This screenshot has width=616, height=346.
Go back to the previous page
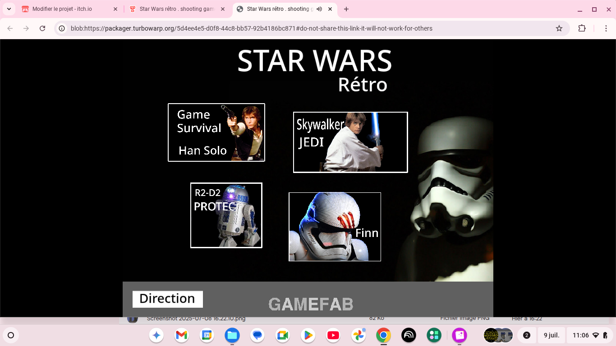10,28
